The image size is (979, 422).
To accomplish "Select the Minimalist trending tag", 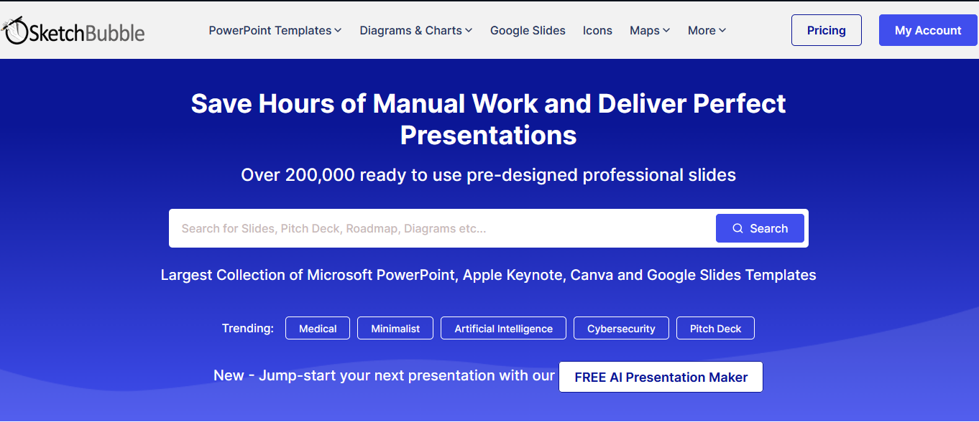I will click(395, 328).
